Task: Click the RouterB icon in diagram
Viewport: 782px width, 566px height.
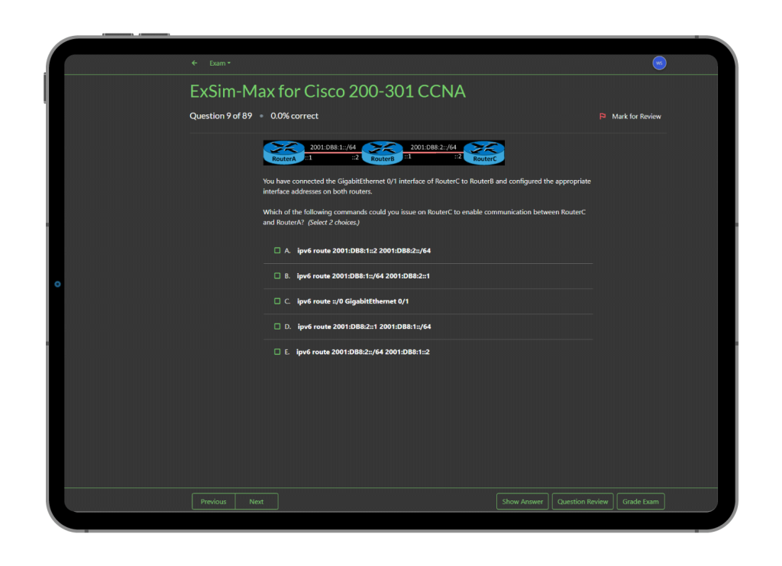Action: coord(381,152)
